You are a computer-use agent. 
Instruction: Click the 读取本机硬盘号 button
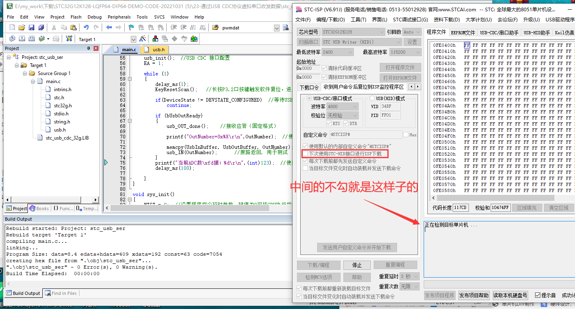(x=510, y=295)
